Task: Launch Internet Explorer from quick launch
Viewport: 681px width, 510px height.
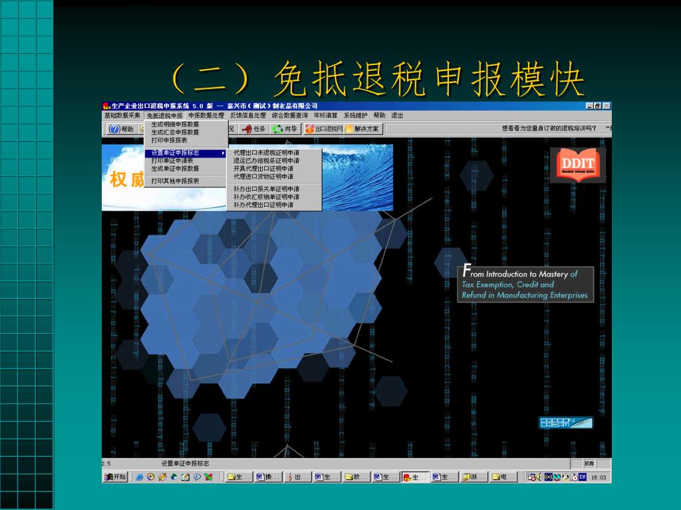Action: coord(140,477)
